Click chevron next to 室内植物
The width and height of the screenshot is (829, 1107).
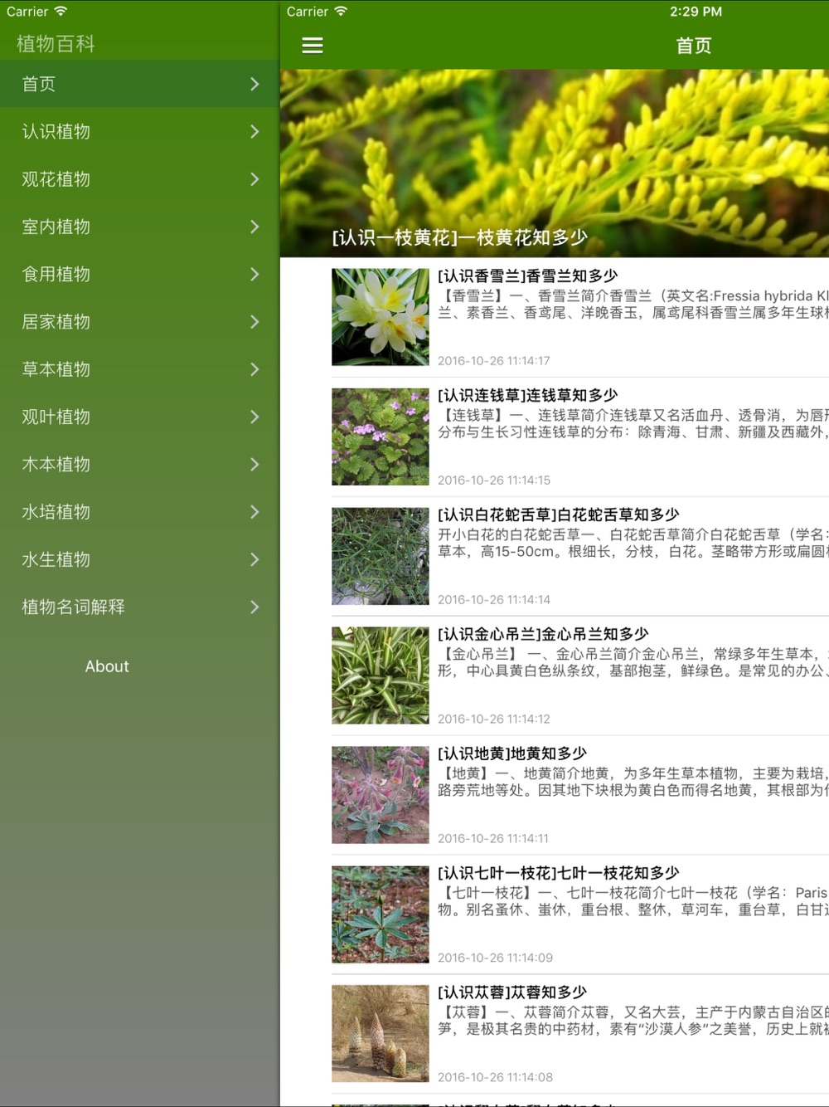click(255, 227)
